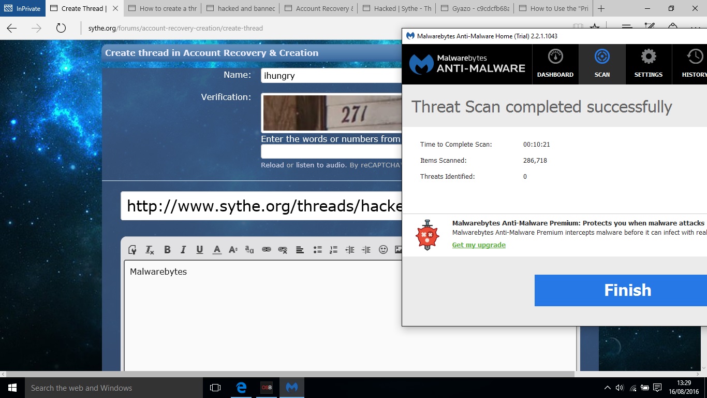Open the Malwarebytes Dashboard tab
This screenshot has width=707, height=398.
click(555, 64)
